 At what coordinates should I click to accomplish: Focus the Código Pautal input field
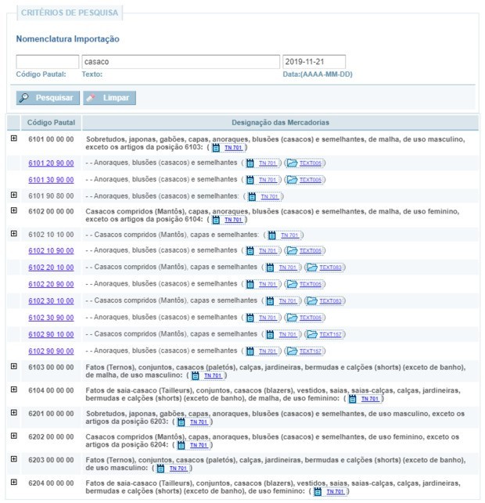pos(48,62)
